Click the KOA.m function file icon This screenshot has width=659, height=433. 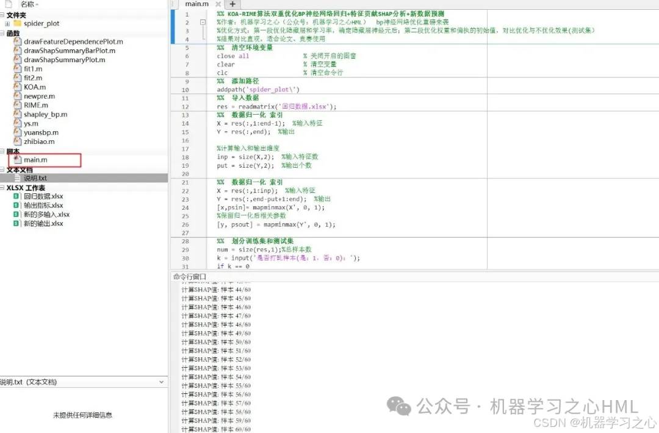(17, 87)
